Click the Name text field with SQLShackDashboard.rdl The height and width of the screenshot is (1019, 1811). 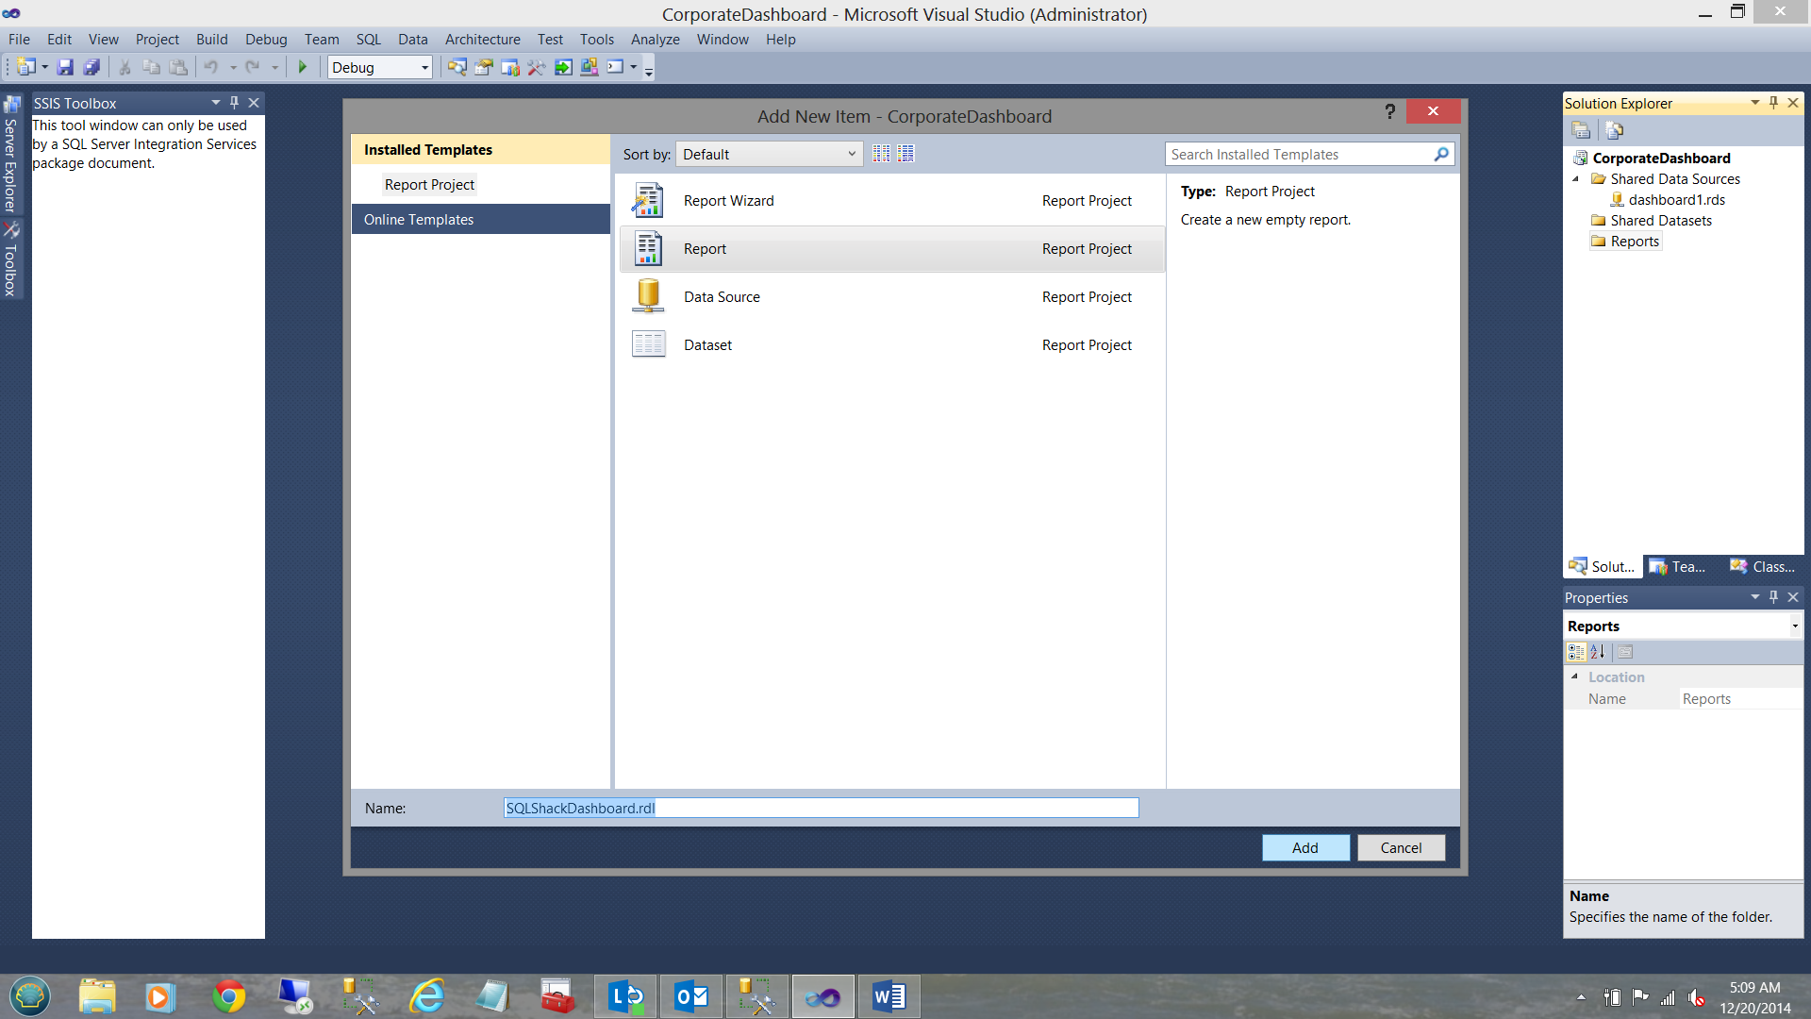click(x=821, y=808)
